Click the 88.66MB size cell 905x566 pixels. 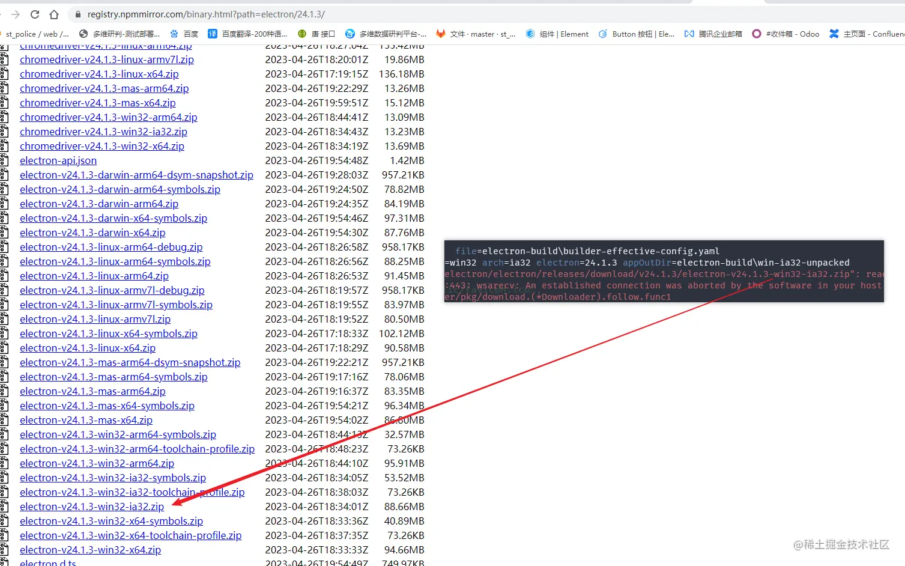[x=404, y=507]
